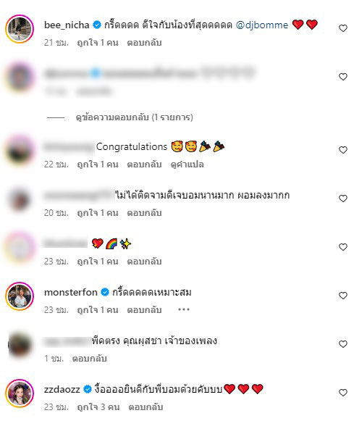Like the Congratulations comment heart icon
Image resolution: width=354 pixels, height=434 pixels.
click(x=343, y=150)
